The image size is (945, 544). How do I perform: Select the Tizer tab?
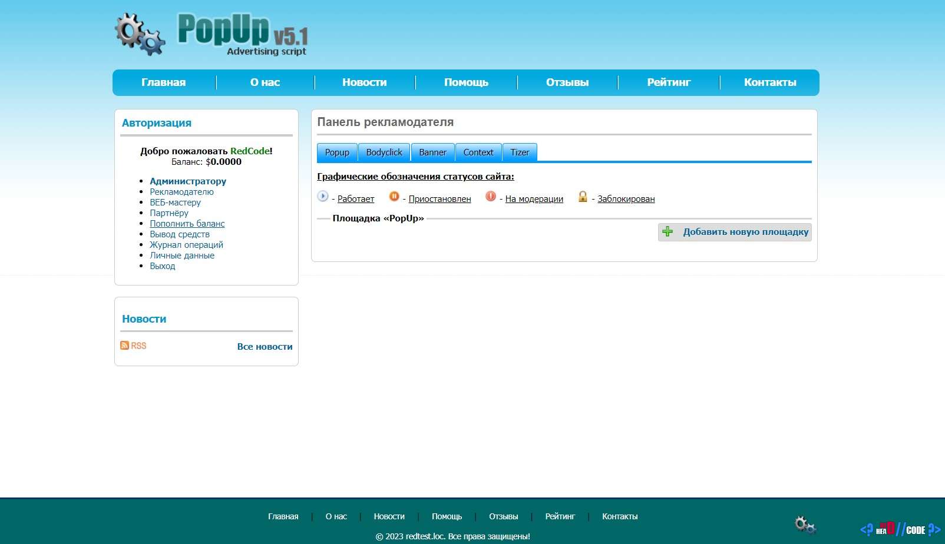tap(520, 152)
